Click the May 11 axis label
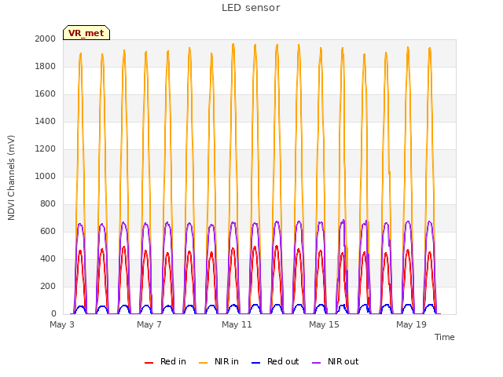Viewport: 503px width, 377px height. 237,324
